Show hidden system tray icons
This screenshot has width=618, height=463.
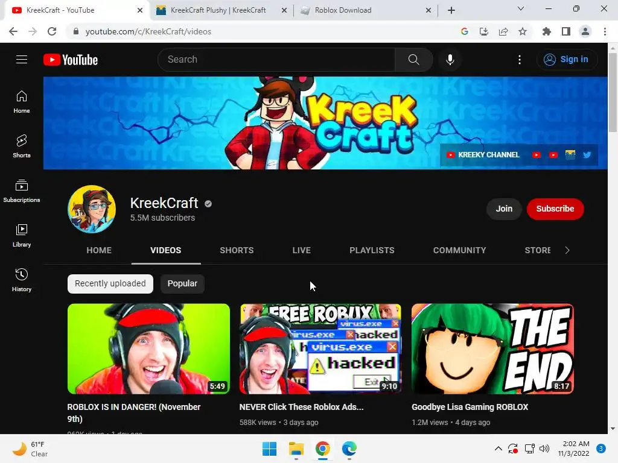[498, 449]
